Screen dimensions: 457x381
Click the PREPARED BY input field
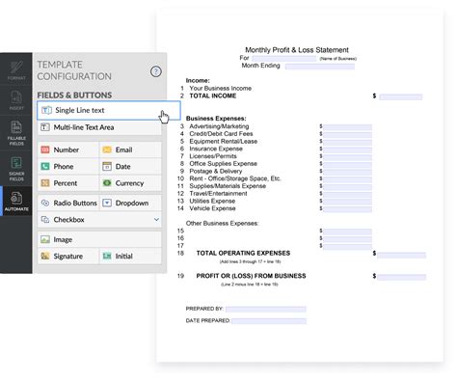click(x=266, y=310)
